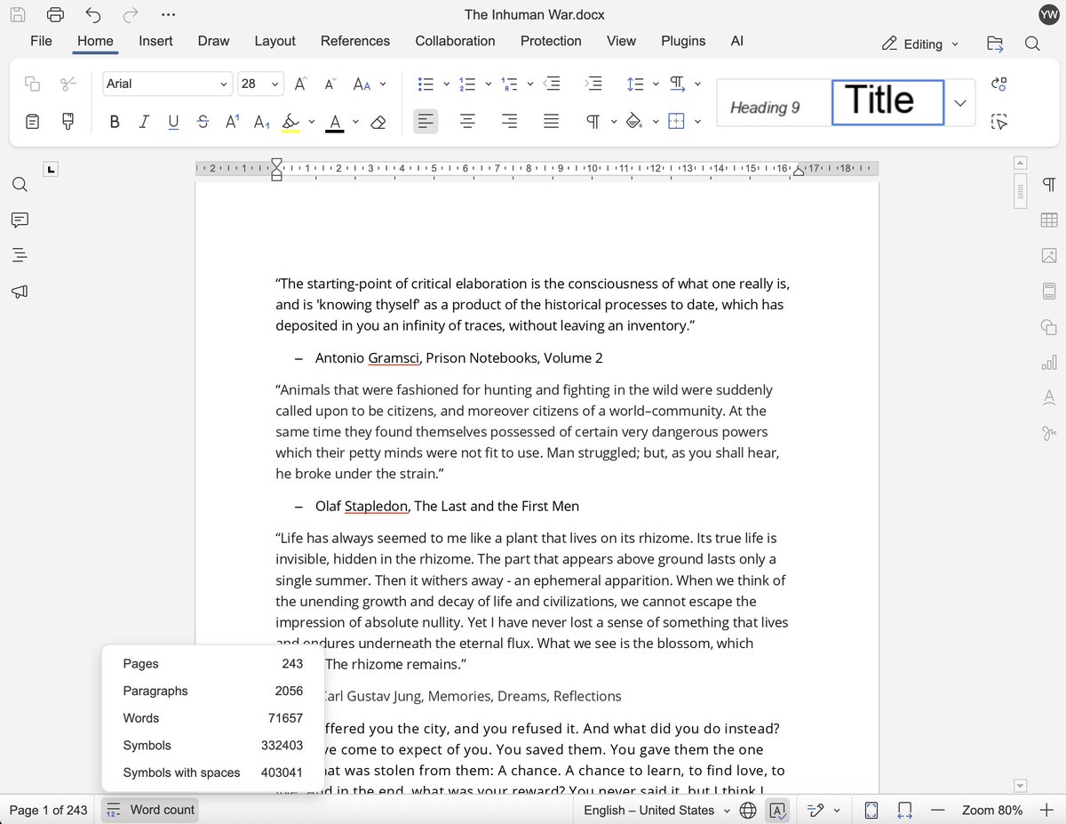The height and width of the screenshot is (824, 1066).
Task: Zoom out with minus button
Action: 937,810
